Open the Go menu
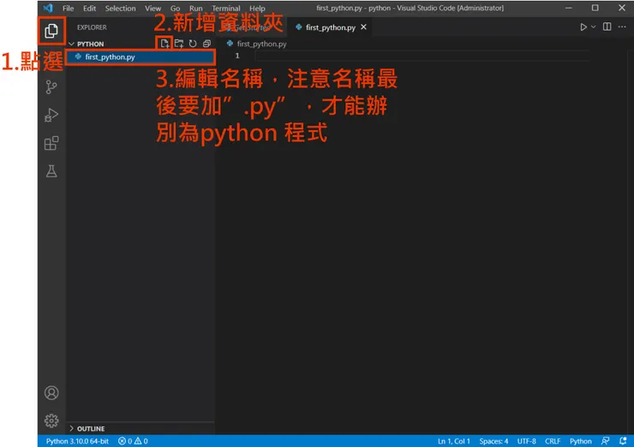This screenshot has height=447, width=634. [175, 8]
